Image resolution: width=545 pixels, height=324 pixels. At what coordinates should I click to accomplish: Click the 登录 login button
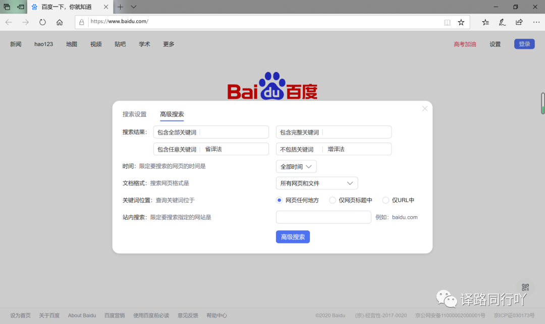coord(524,44)
